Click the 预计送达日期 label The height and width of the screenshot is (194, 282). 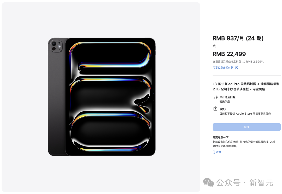pyautogui.click(x=227, y=97)
